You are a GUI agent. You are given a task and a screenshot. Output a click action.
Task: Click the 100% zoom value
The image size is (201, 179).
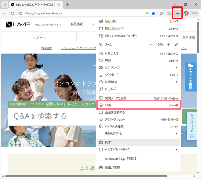(x=160, y=45)
